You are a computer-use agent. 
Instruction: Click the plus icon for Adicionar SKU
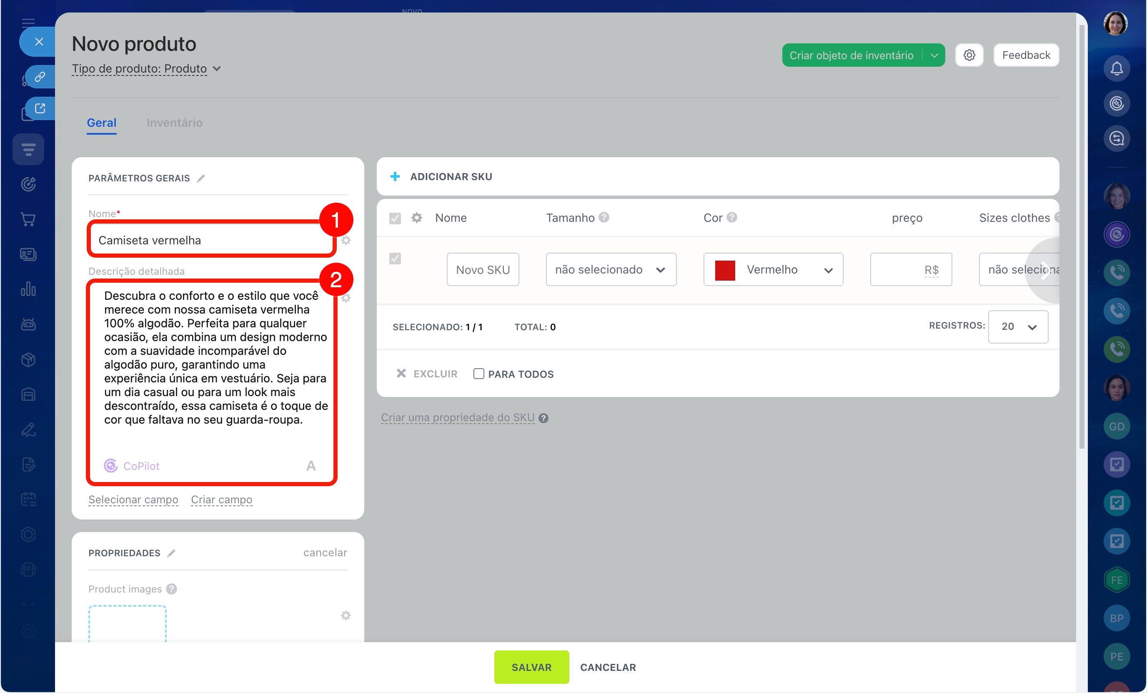(x=395, y=176)
